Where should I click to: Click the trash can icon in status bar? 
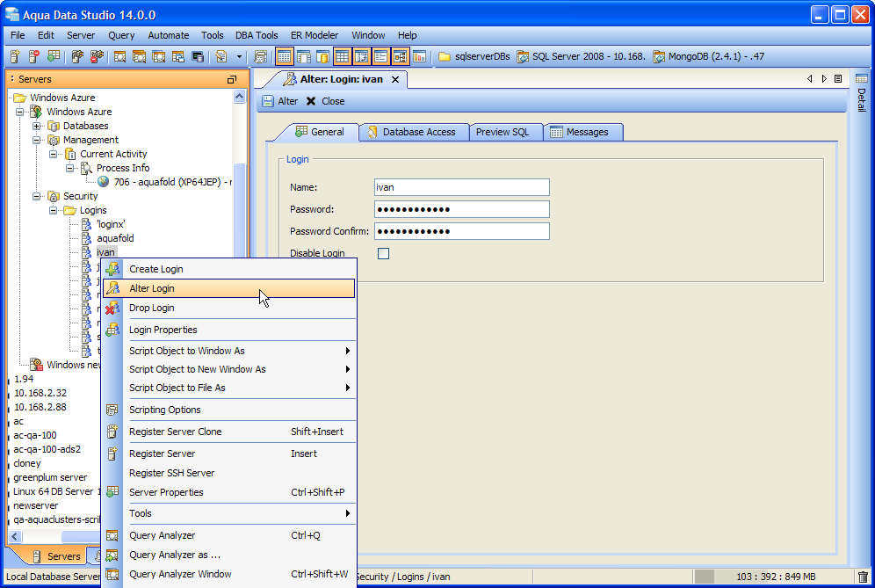[x=863, y=577]
